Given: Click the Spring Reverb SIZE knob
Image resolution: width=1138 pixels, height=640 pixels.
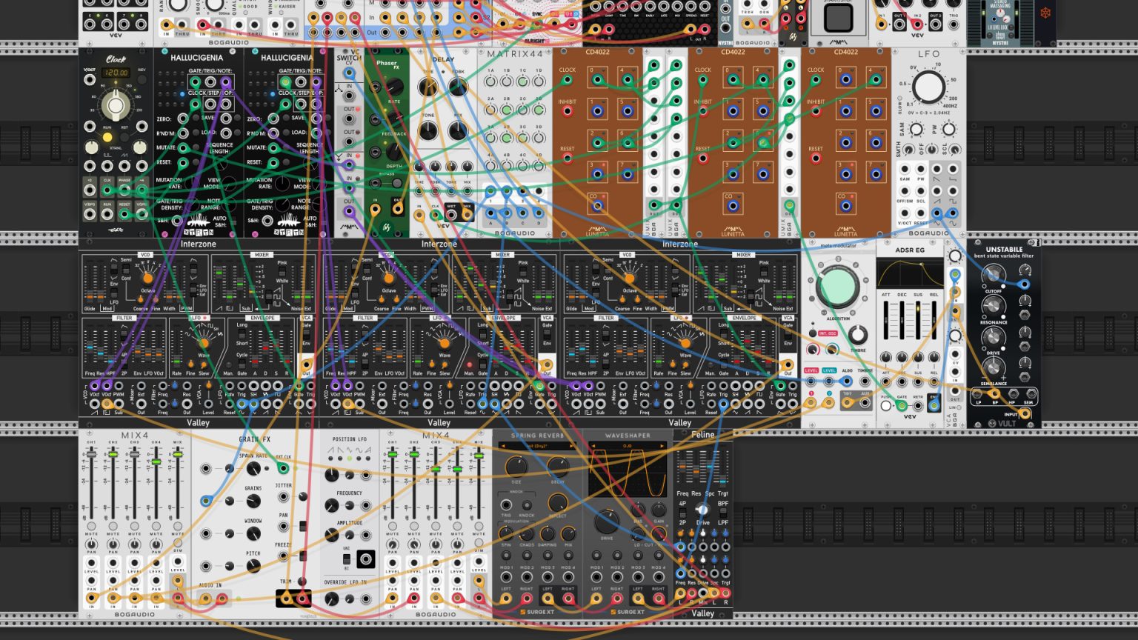Looking at the screenshot, I should (x=516, y=466).
